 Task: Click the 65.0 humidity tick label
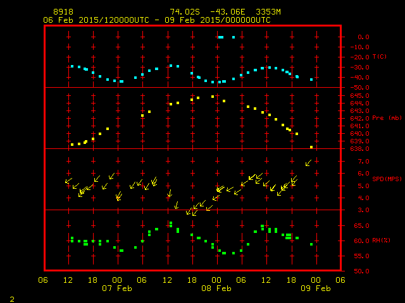361,226
